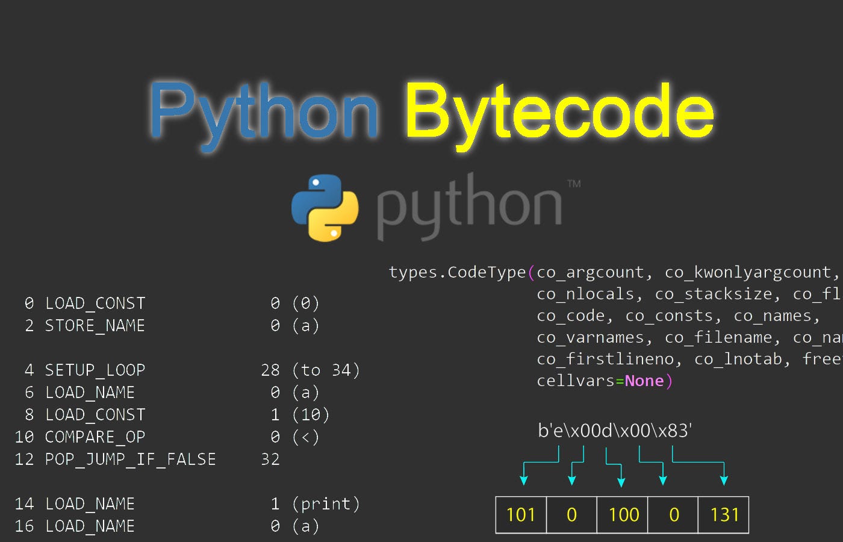Image resolution: width=843 pixels, height=542 pixels.
Task: Click the first 0 cell in byte table
Action: (571, 515)
